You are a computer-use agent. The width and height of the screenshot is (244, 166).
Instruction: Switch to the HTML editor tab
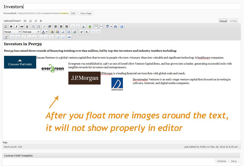coord(233,21)
